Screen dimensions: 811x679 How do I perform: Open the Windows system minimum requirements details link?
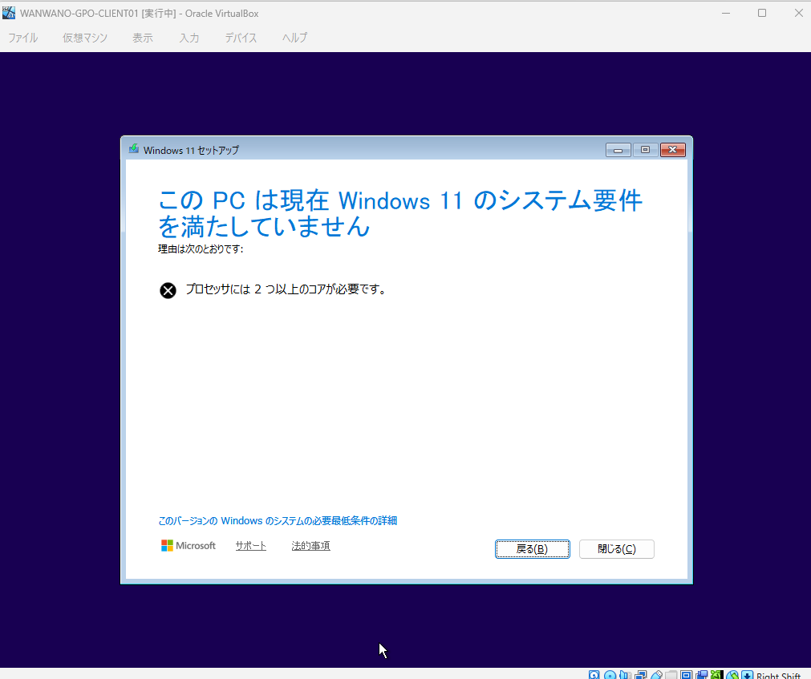[278, 521]
